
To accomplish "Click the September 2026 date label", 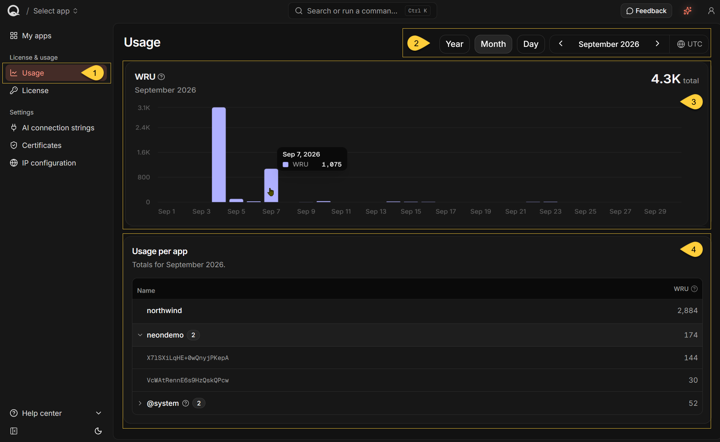I will [609, 44].
